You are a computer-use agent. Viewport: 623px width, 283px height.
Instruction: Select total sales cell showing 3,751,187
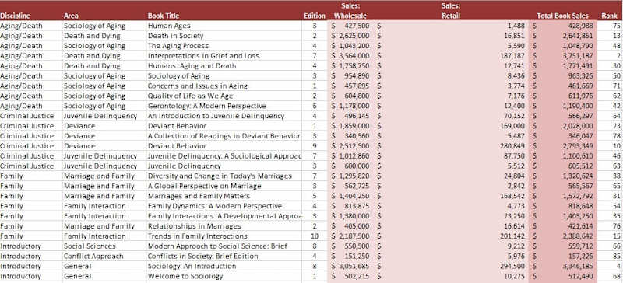(562, 56)
